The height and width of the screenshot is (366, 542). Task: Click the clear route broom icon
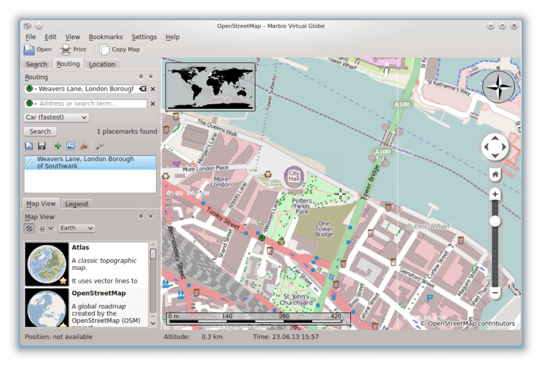tap(83, 146)
